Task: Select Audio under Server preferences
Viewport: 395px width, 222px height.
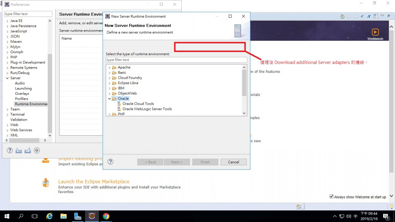Action: coord(20,83)
